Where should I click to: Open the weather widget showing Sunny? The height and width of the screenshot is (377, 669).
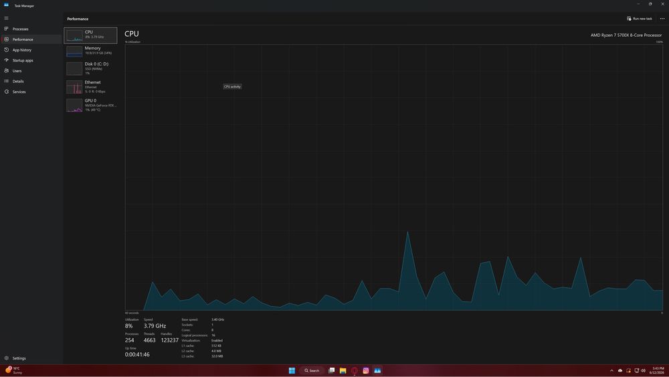tap(13, 370)
